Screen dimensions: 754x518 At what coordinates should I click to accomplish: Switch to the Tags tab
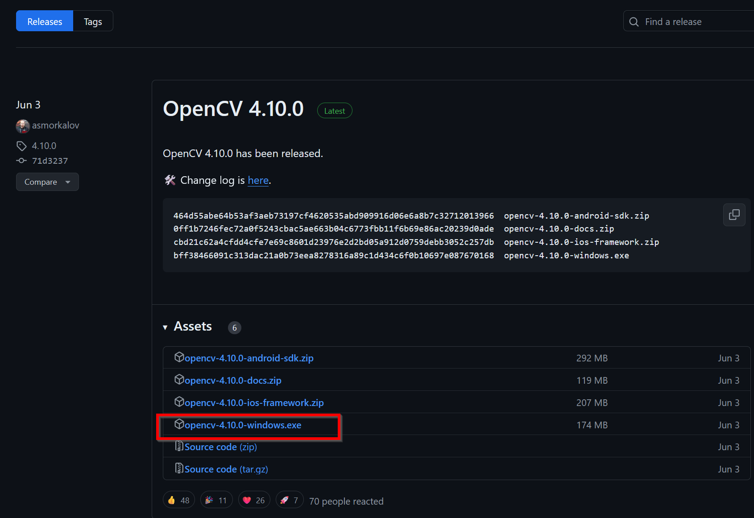93,21
